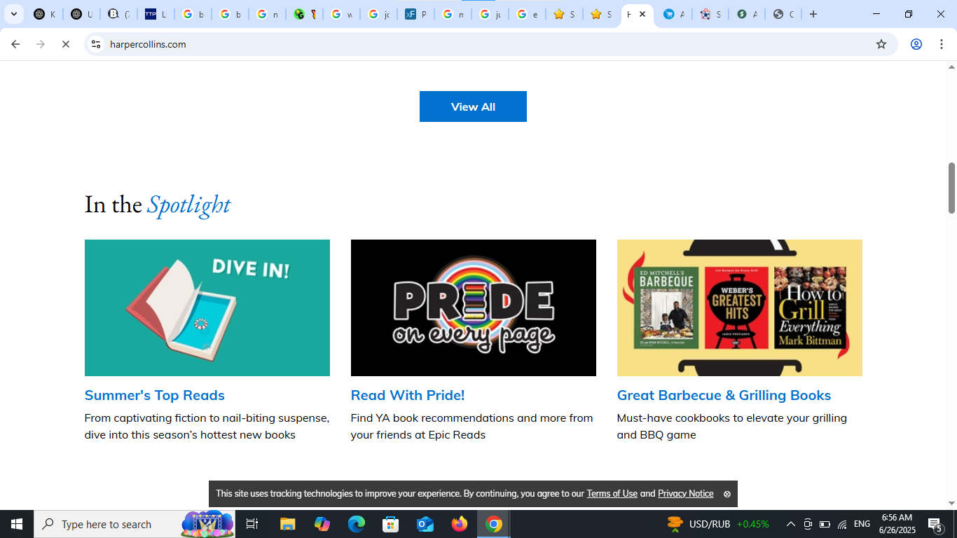
Task: Open the Wi-Fi network tray icon
Action: [842, 524]
